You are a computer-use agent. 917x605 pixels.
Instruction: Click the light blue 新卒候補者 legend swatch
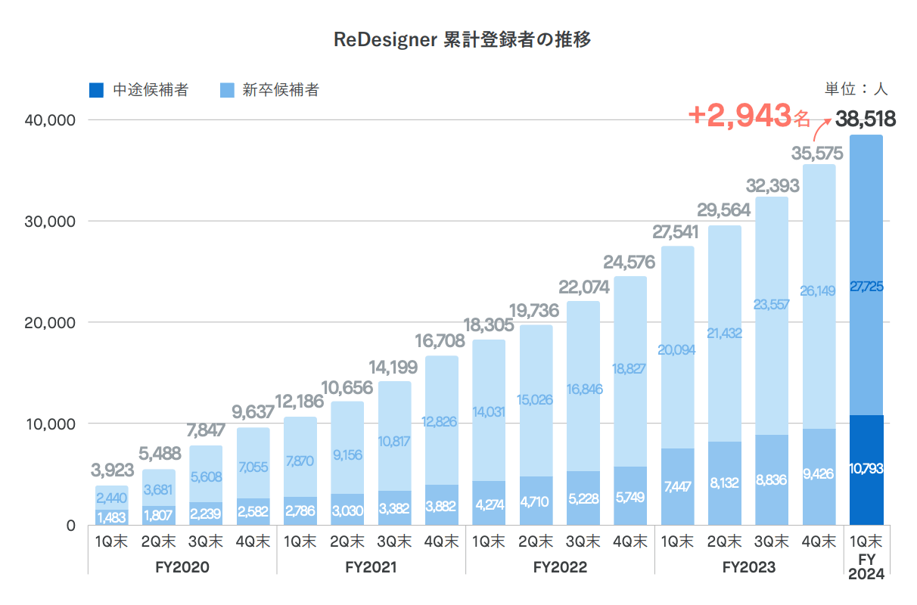click(x=226, y=91)
